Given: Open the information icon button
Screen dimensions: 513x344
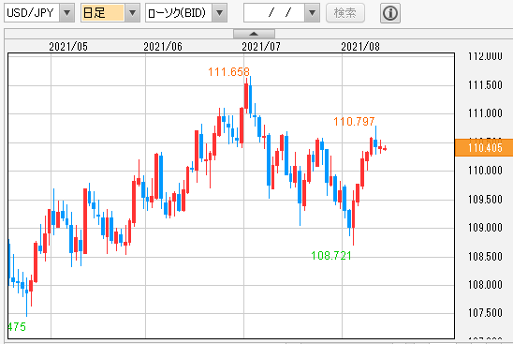Looking at the screenshot, I should (390, 13).
